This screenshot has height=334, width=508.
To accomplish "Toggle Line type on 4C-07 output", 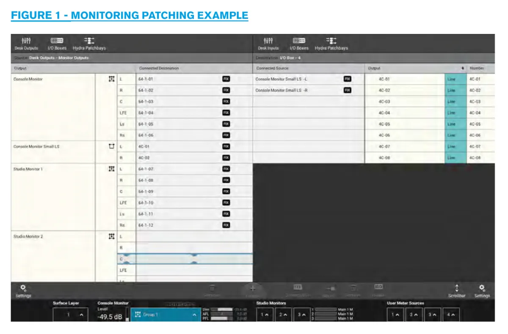I will [x=456, y=146].
